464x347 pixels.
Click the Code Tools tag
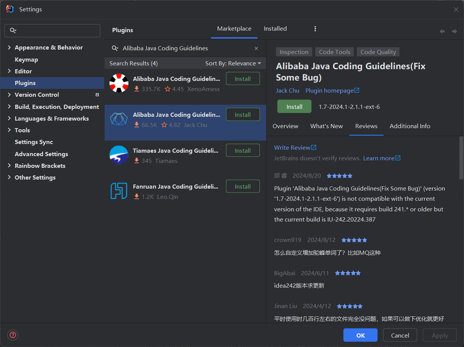335,52
